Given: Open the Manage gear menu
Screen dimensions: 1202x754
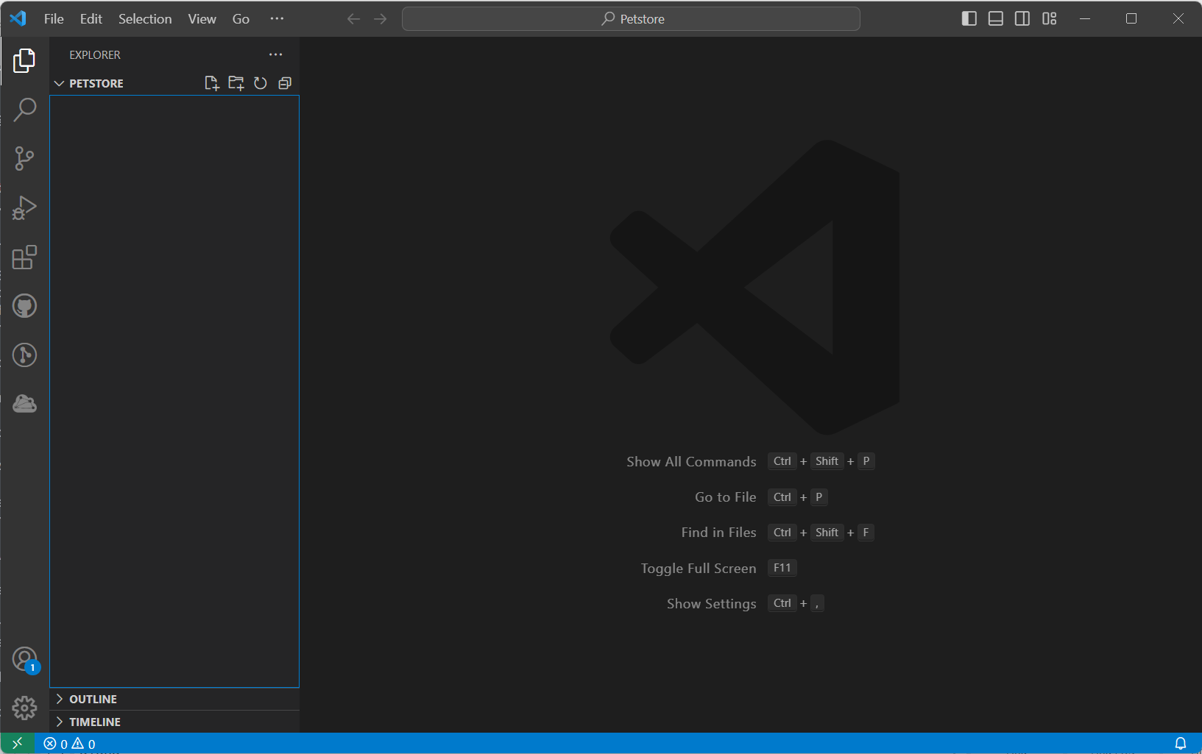Looking at the screenshot, I should pos(24,708).
